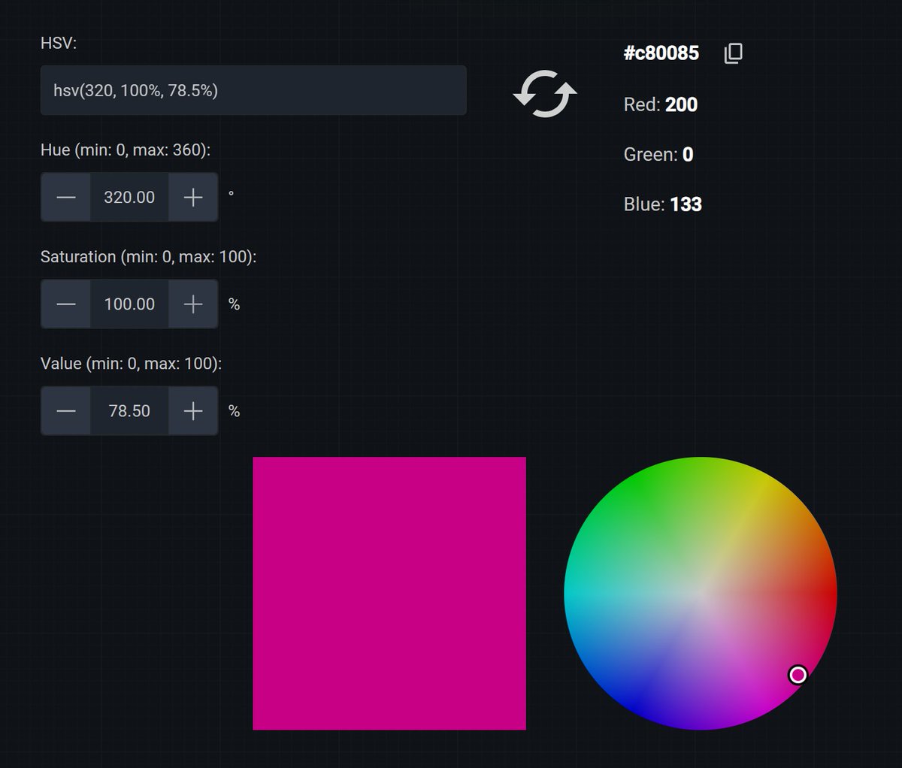Copy the hex code #c80085
902x768 pixels.
(x=733, y=53)
